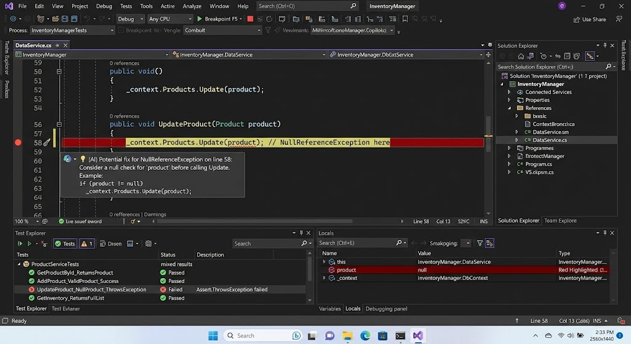
Task: Open the Debug menu
Action: [104, 6]
